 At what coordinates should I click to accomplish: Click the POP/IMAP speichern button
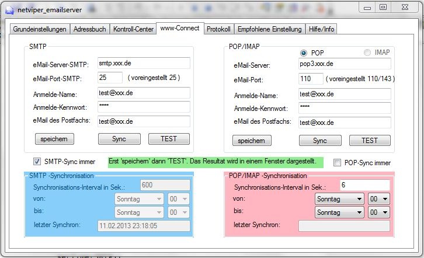pyautogui.click(x=252, y=141)
